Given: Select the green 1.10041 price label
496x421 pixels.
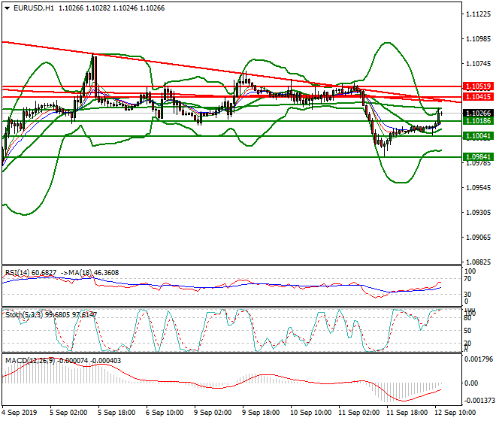Looking at the screenshot, I should pos(478,136).
